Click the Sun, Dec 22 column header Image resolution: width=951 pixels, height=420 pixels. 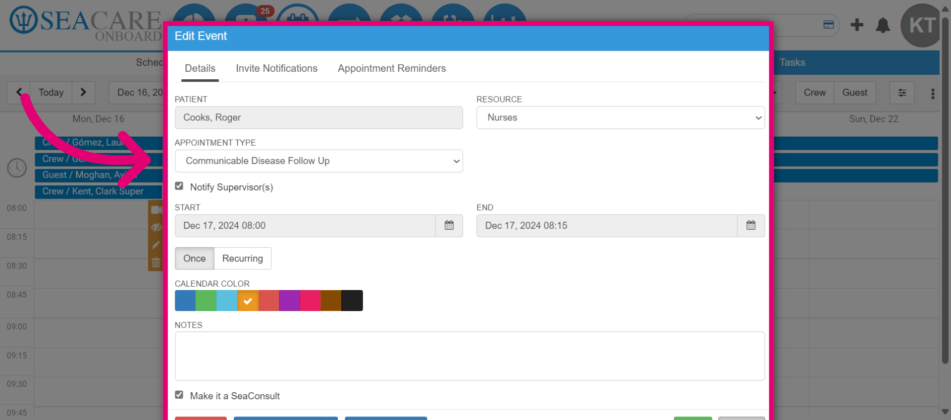(874, 119)
